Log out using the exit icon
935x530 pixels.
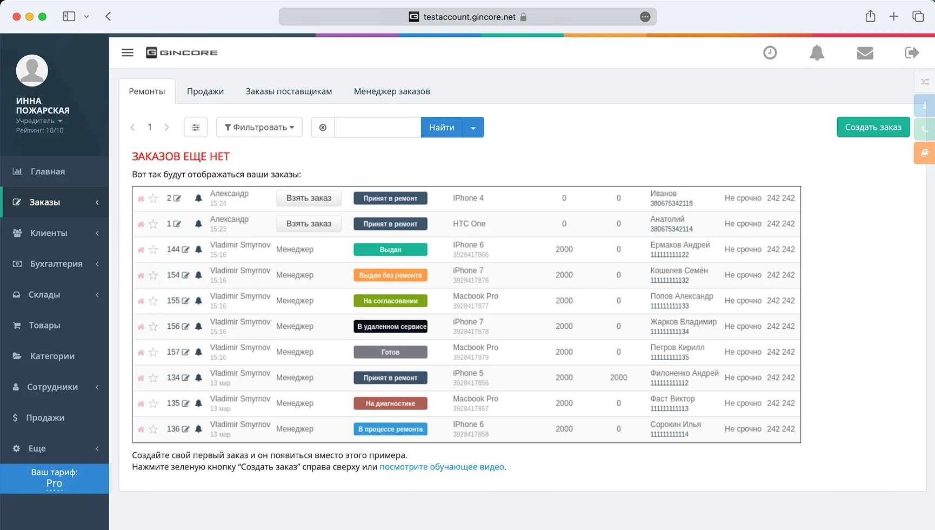pyautogui.click(x=912, y=52)
